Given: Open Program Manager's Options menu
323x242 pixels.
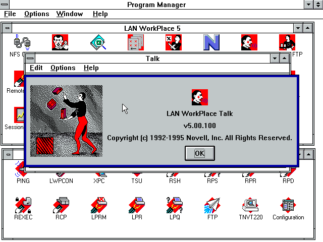Looking at the screenshot, I should pos(36,14).
